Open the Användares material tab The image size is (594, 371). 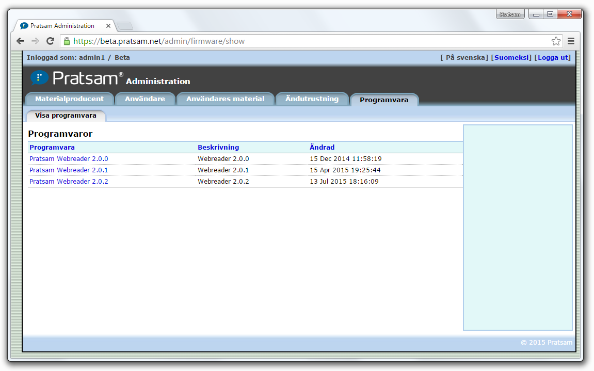click(x=226, y=98)
